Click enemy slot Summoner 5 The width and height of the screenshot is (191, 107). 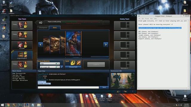tap(124, 65)
